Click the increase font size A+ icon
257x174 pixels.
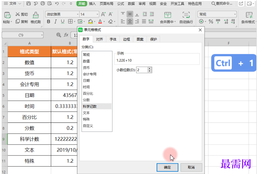(x=103, y=14)
